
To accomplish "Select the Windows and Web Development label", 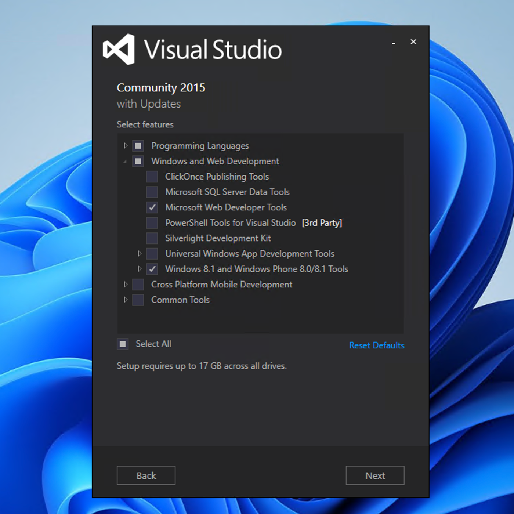I will (215, 162).
